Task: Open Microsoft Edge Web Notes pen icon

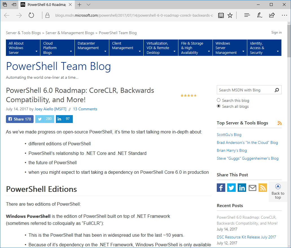Action: [259, 15]
